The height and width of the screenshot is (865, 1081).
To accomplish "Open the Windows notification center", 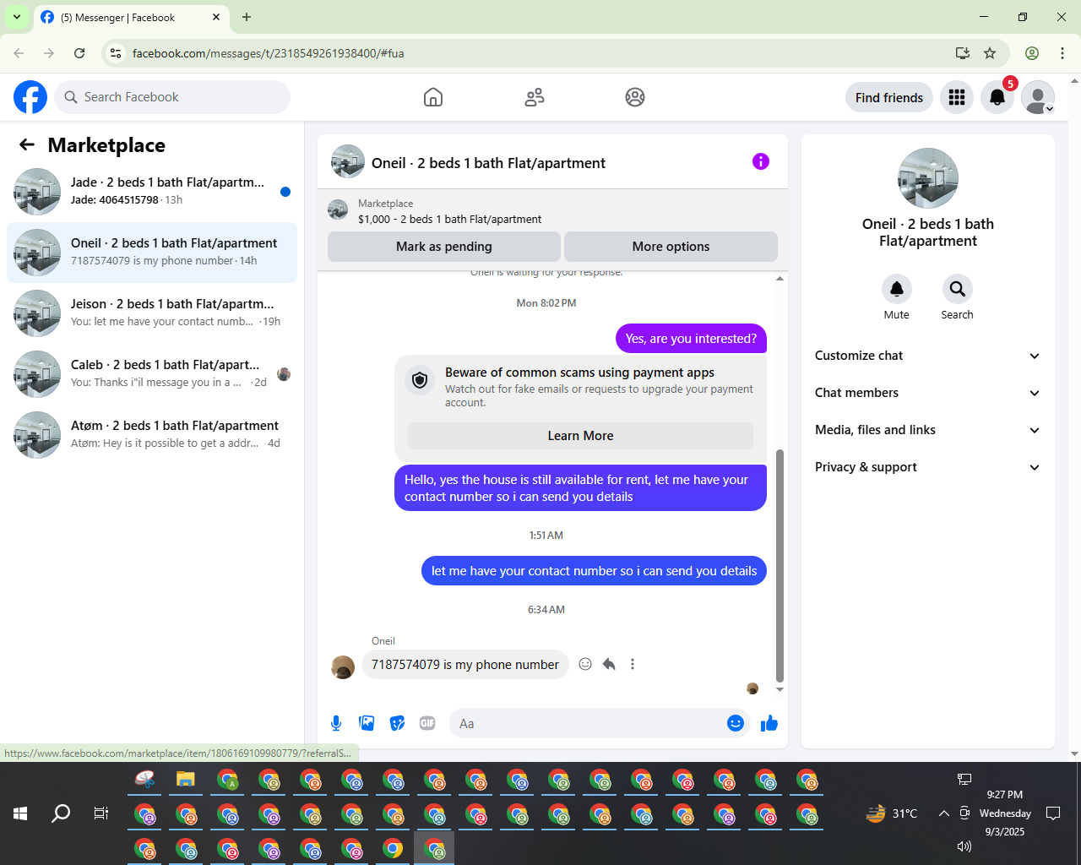I will [x=1053, y=813].
